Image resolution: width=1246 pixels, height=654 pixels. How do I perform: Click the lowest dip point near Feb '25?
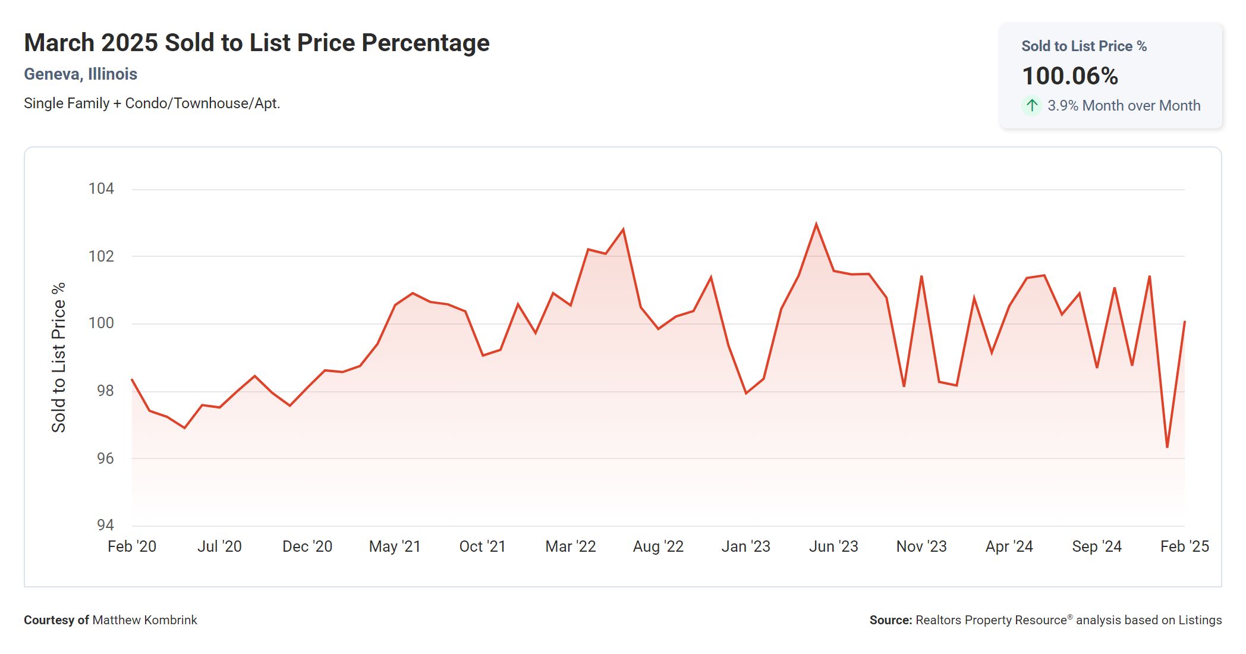[1168, 447]
